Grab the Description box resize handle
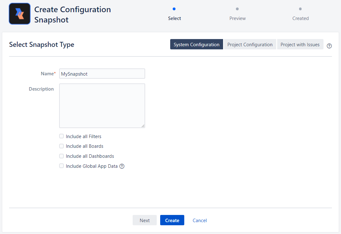 (x=143, y=126)
